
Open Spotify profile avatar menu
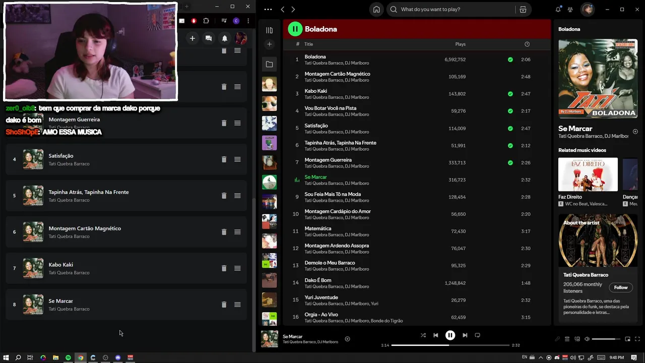pos(588,9)
